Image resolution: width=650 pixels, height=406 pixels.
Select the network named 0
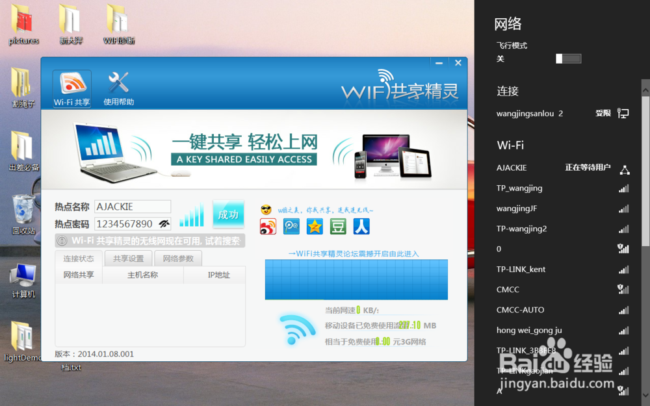pos(562,249)
